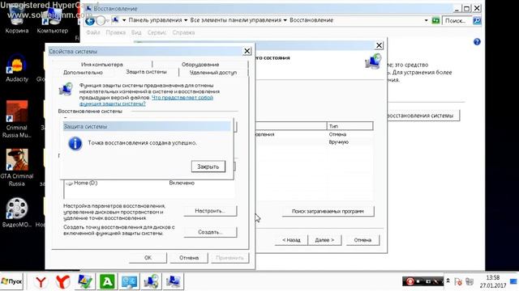Click the tray flag notification icon
Image resolution: width=519 pixels, height=291 pixels.
(x=458, y=281)
